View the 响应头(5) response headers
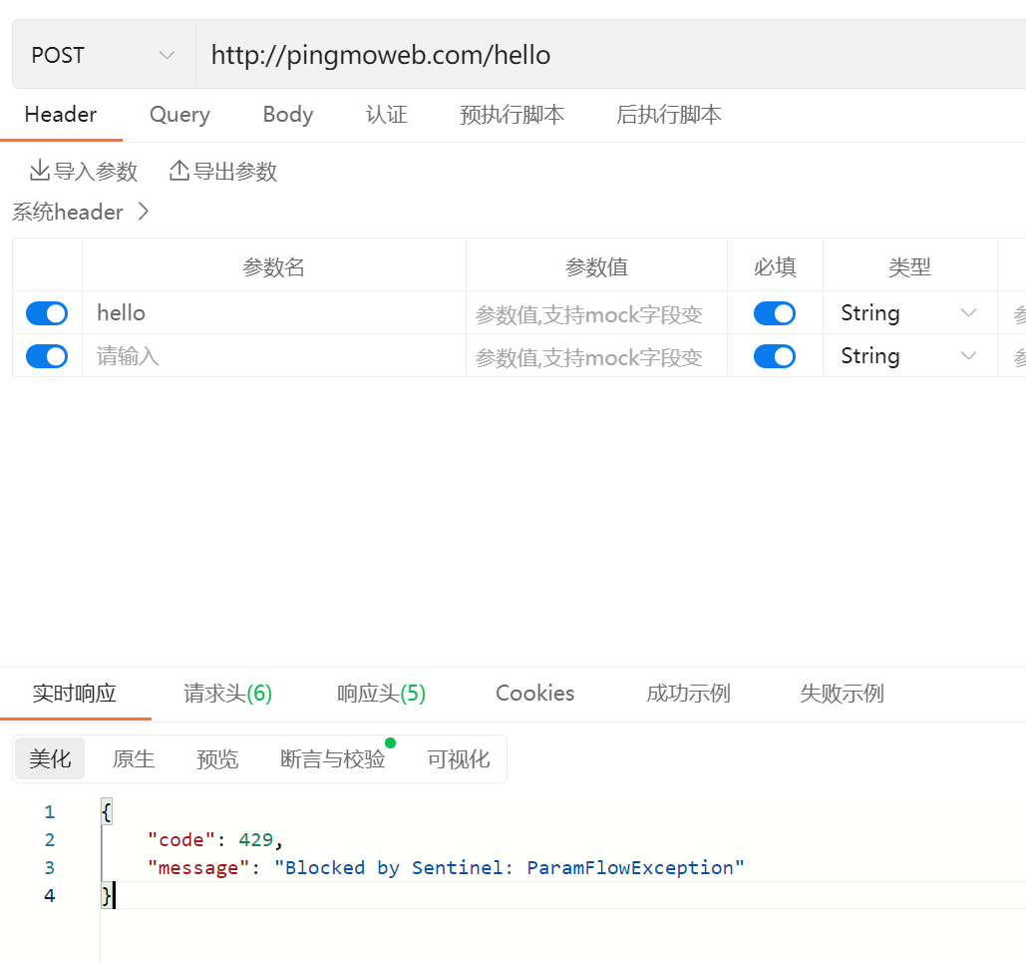 (380, 693)
